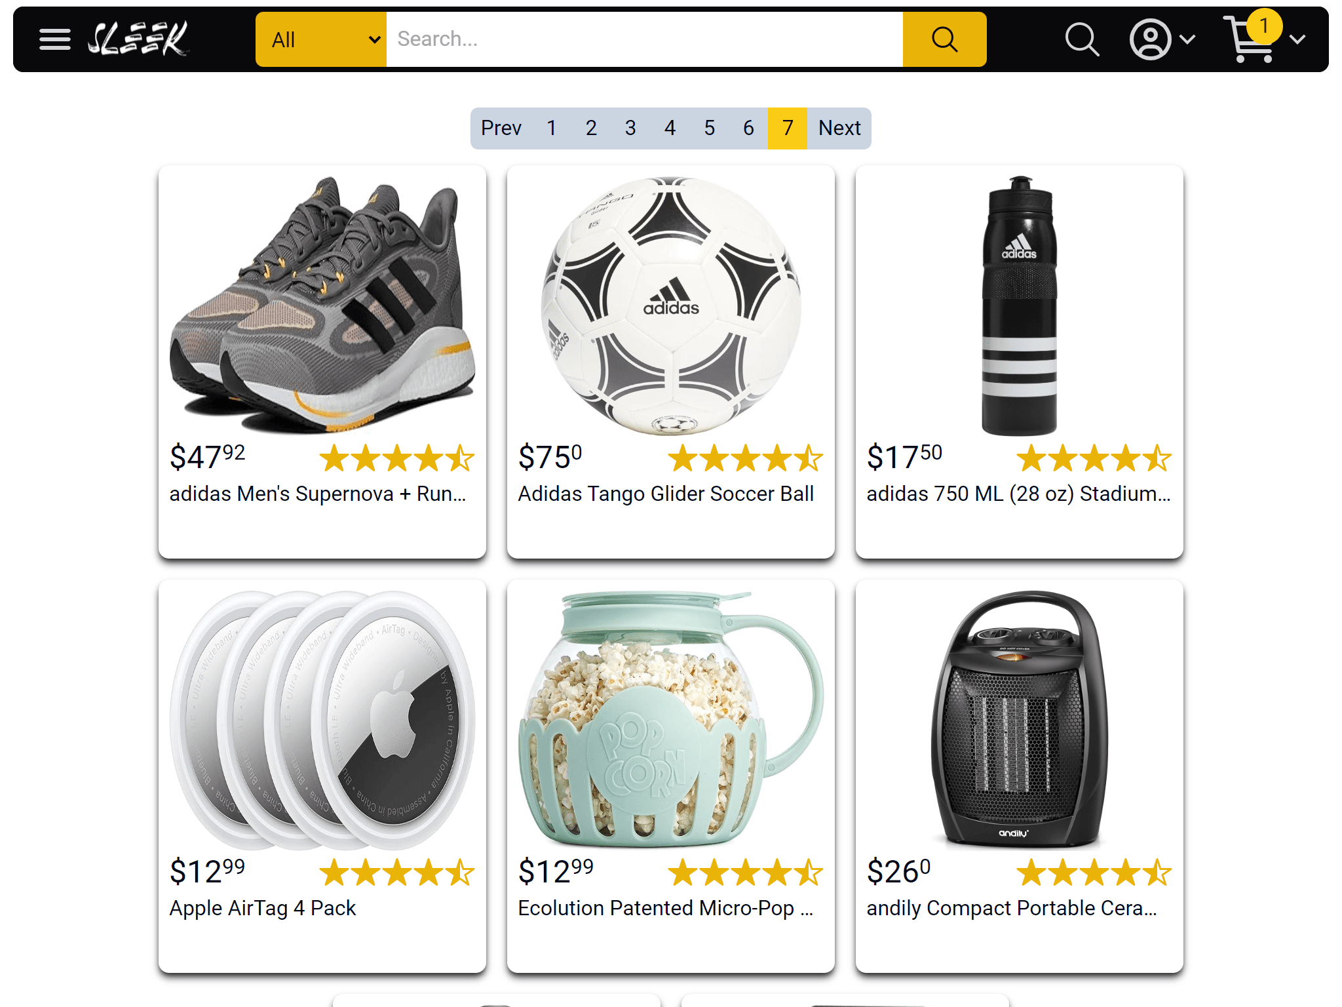Click the Next pagination button
The image size is (1342, 1007).
coord(839,128)
